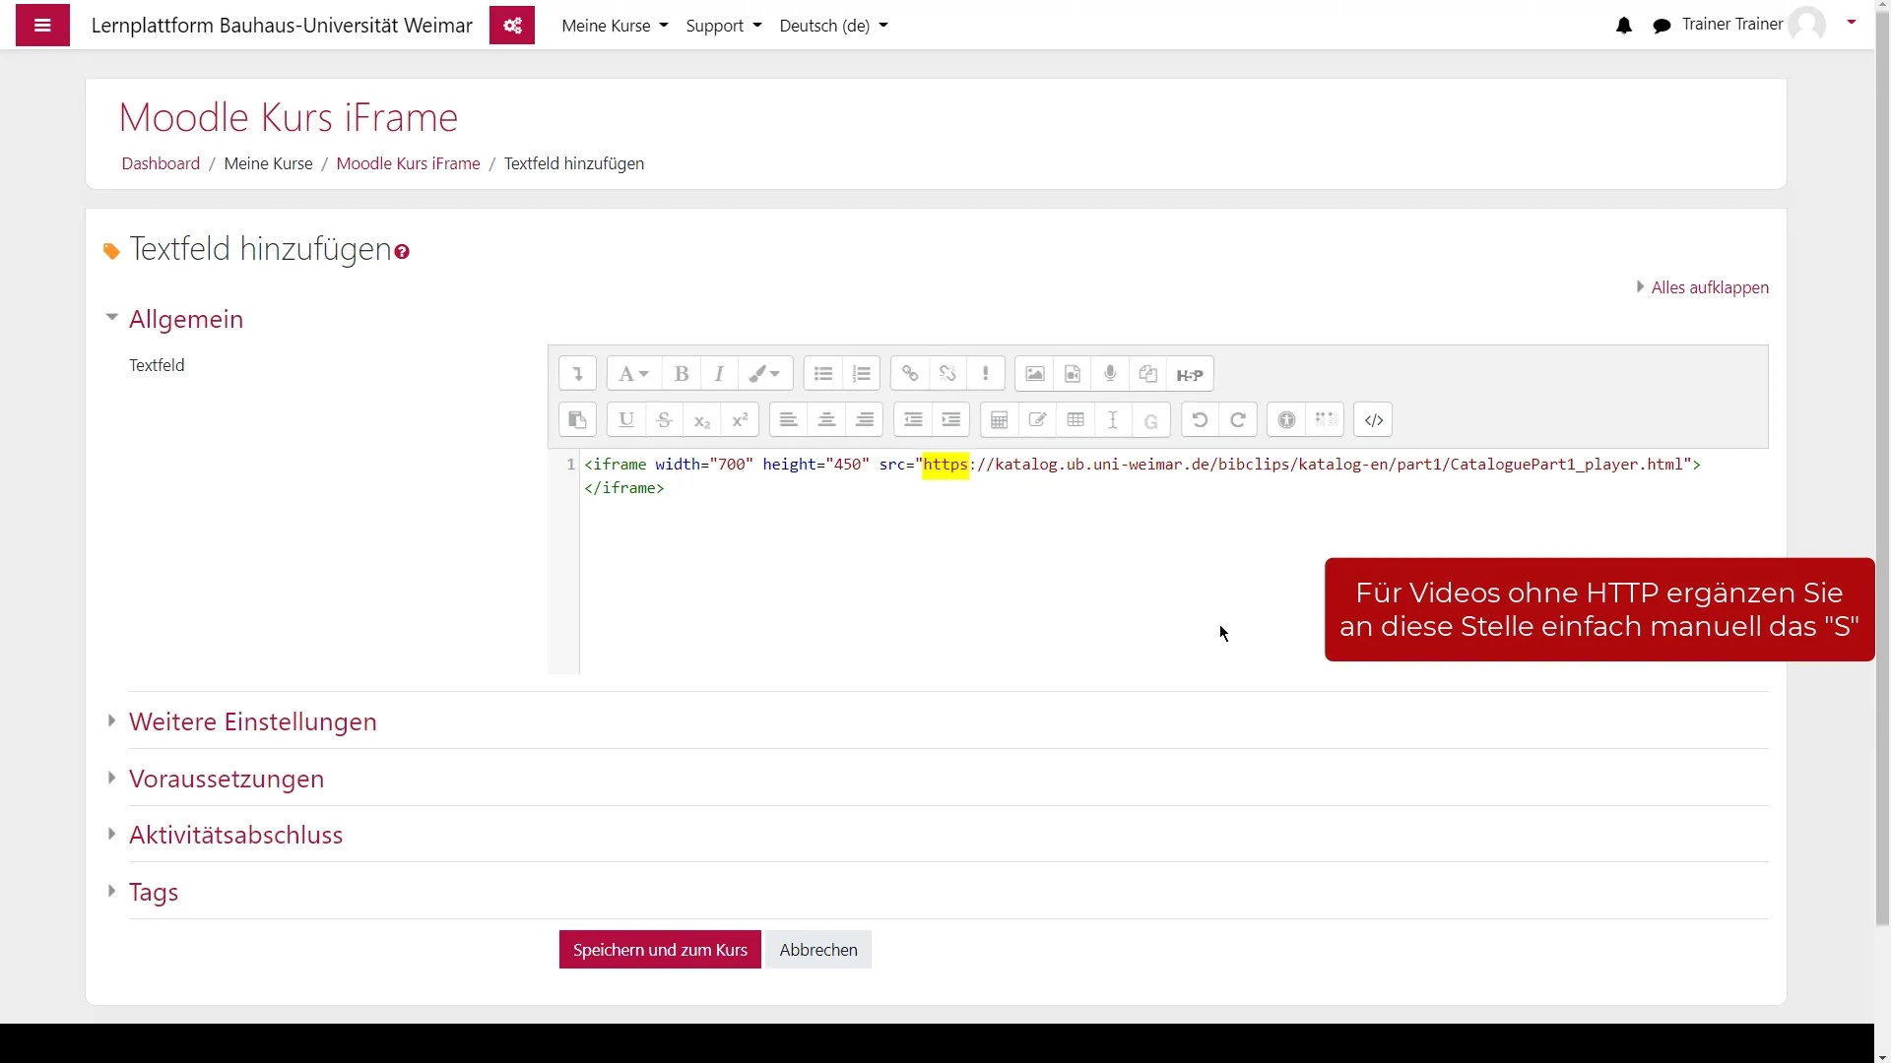Toggle bold formatting in editor

[681, 374]
